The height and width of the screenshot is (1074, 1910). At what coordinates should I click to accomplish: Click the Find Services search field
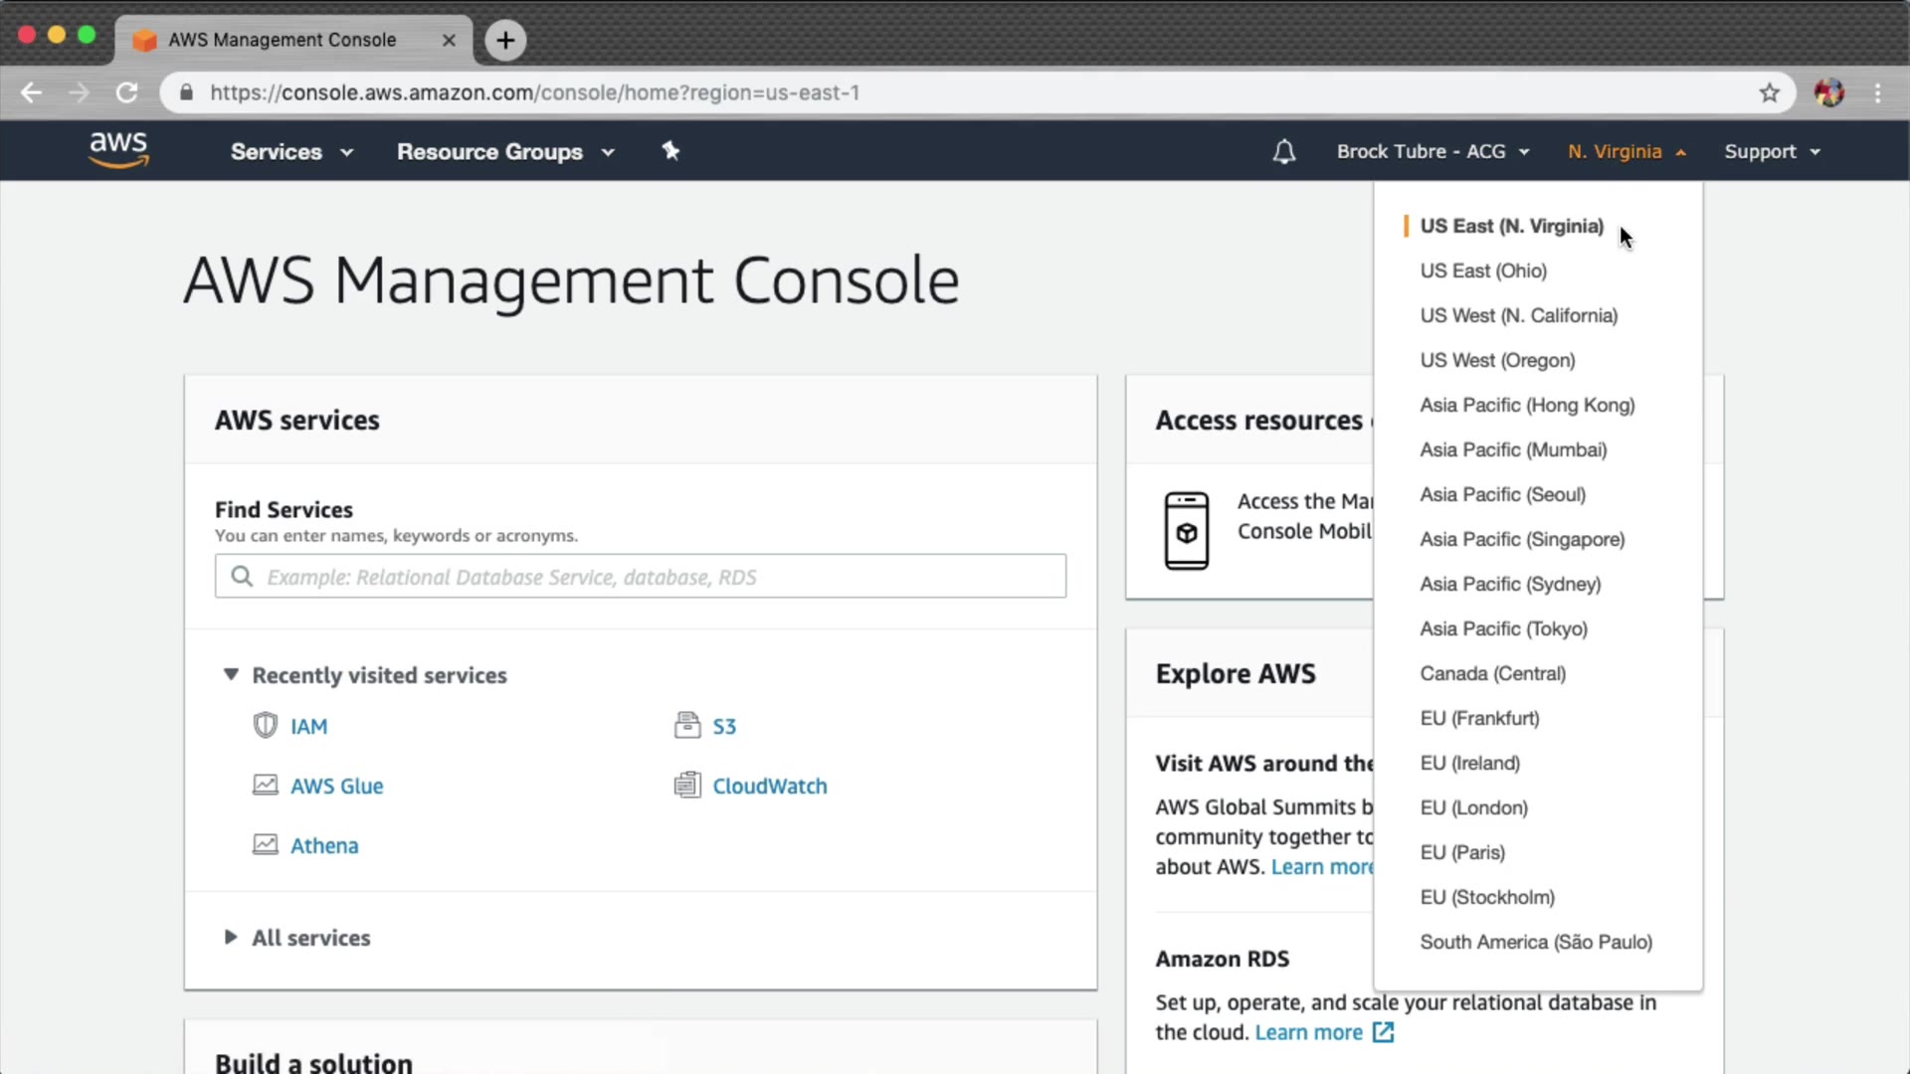[x=641, y=577]
